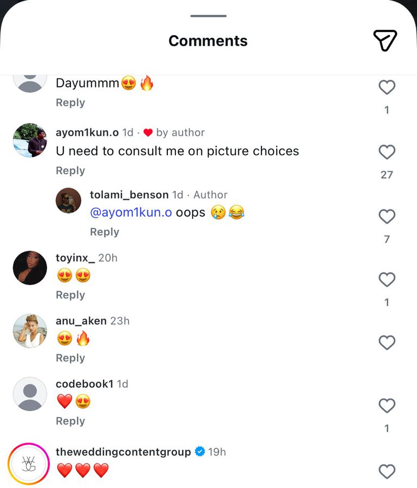The image size is (417, 488).
Task: Tap heart on codebook1's comment
Action: [387, 405]
